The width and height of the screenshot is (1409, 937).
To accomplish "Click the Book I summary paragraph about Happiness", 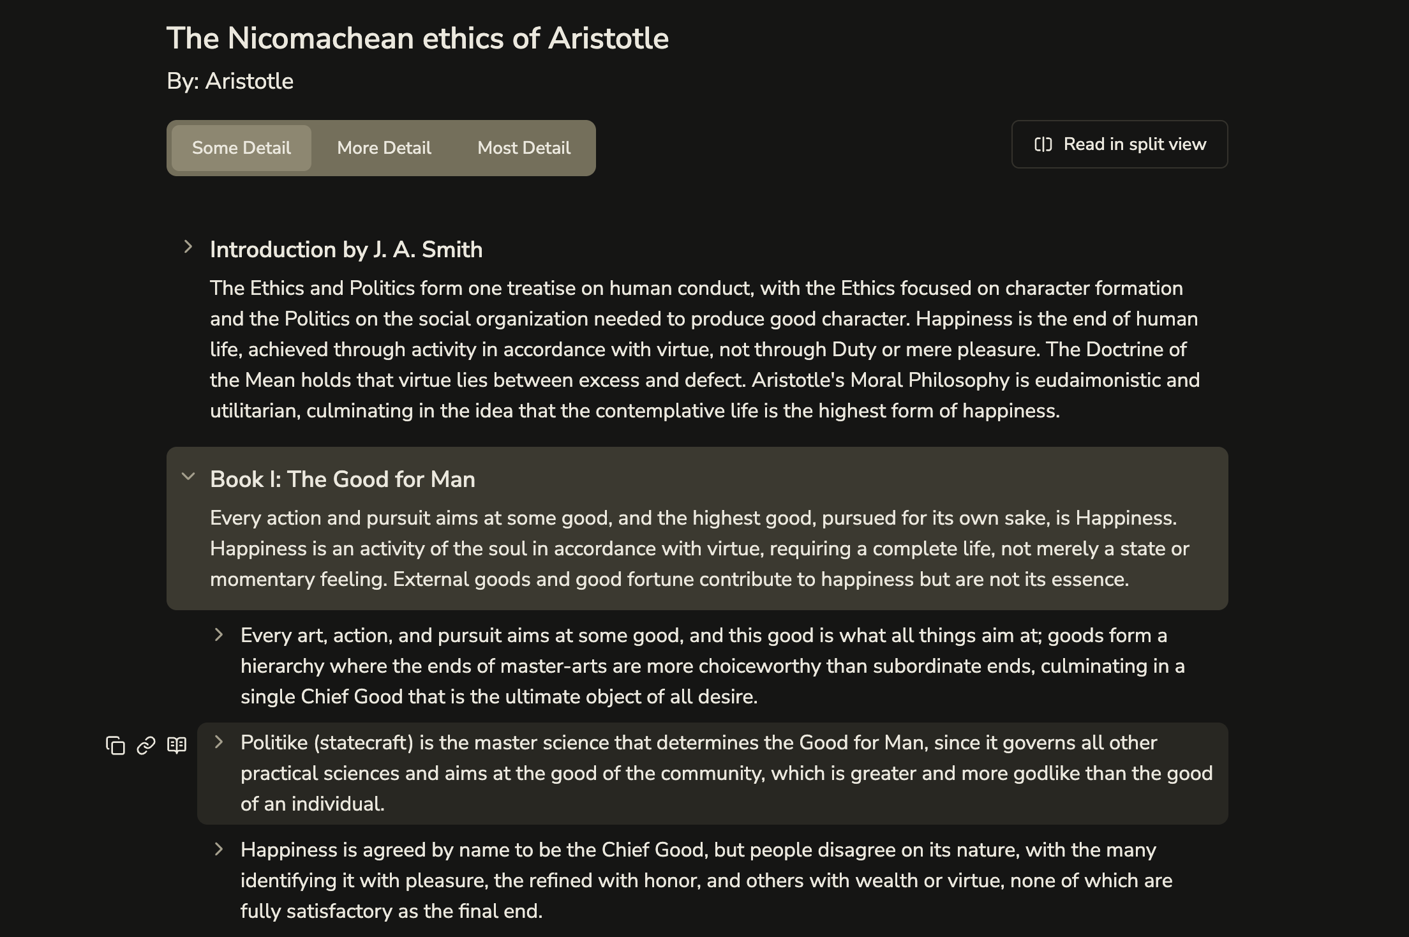I will click(699, 548).
